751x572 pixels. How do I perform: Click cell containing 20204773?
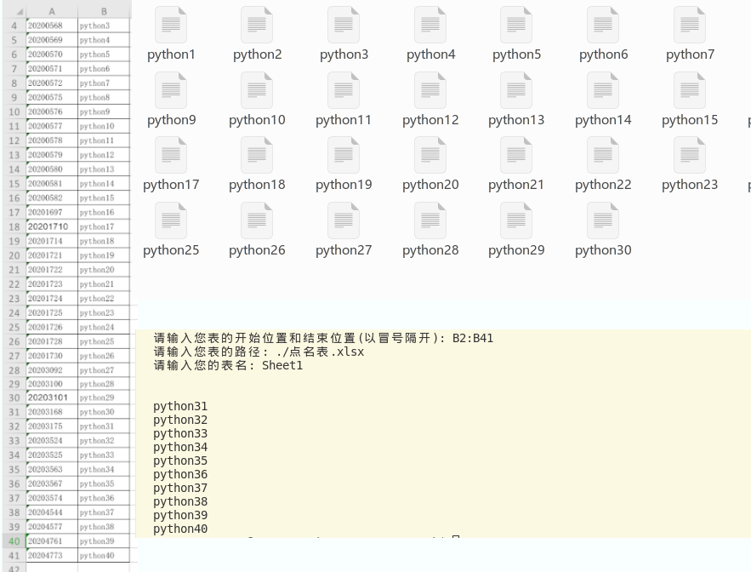tap(52, 555)
